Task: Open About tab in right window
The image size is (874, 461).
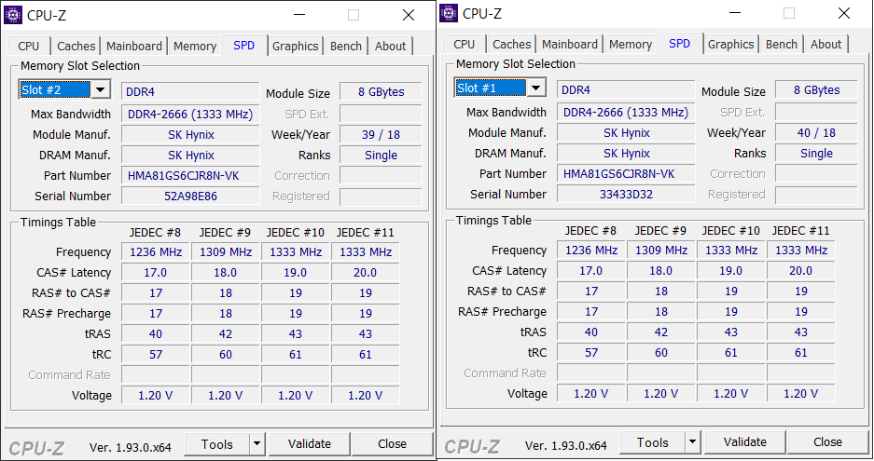Action: click(x=825, y=45)
